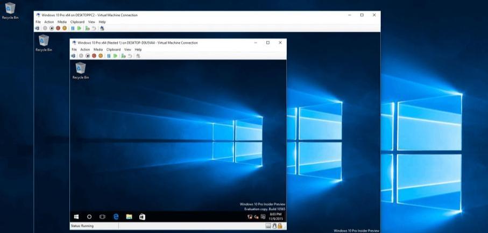Open Clipboard menu in Nested 1 window
This screenshot has height=233, width=488.
pyautogui.click(x=114, y=50)
